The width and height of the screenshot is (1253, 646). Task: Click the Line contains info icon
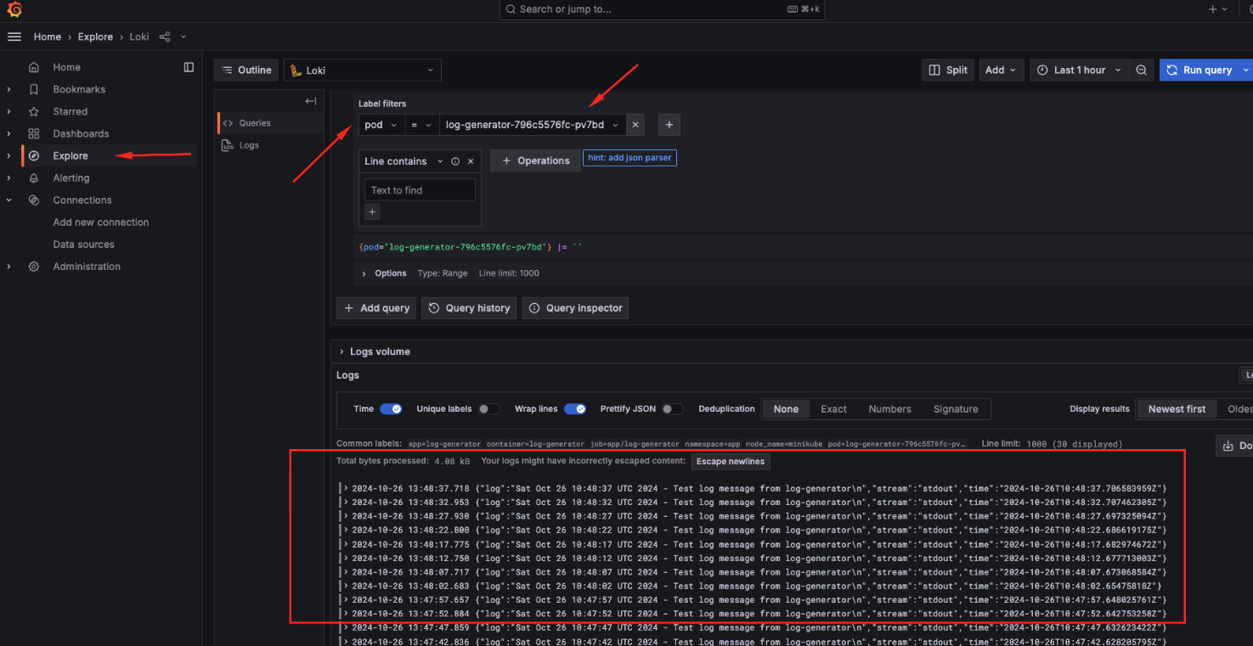(x=455, y=161)
